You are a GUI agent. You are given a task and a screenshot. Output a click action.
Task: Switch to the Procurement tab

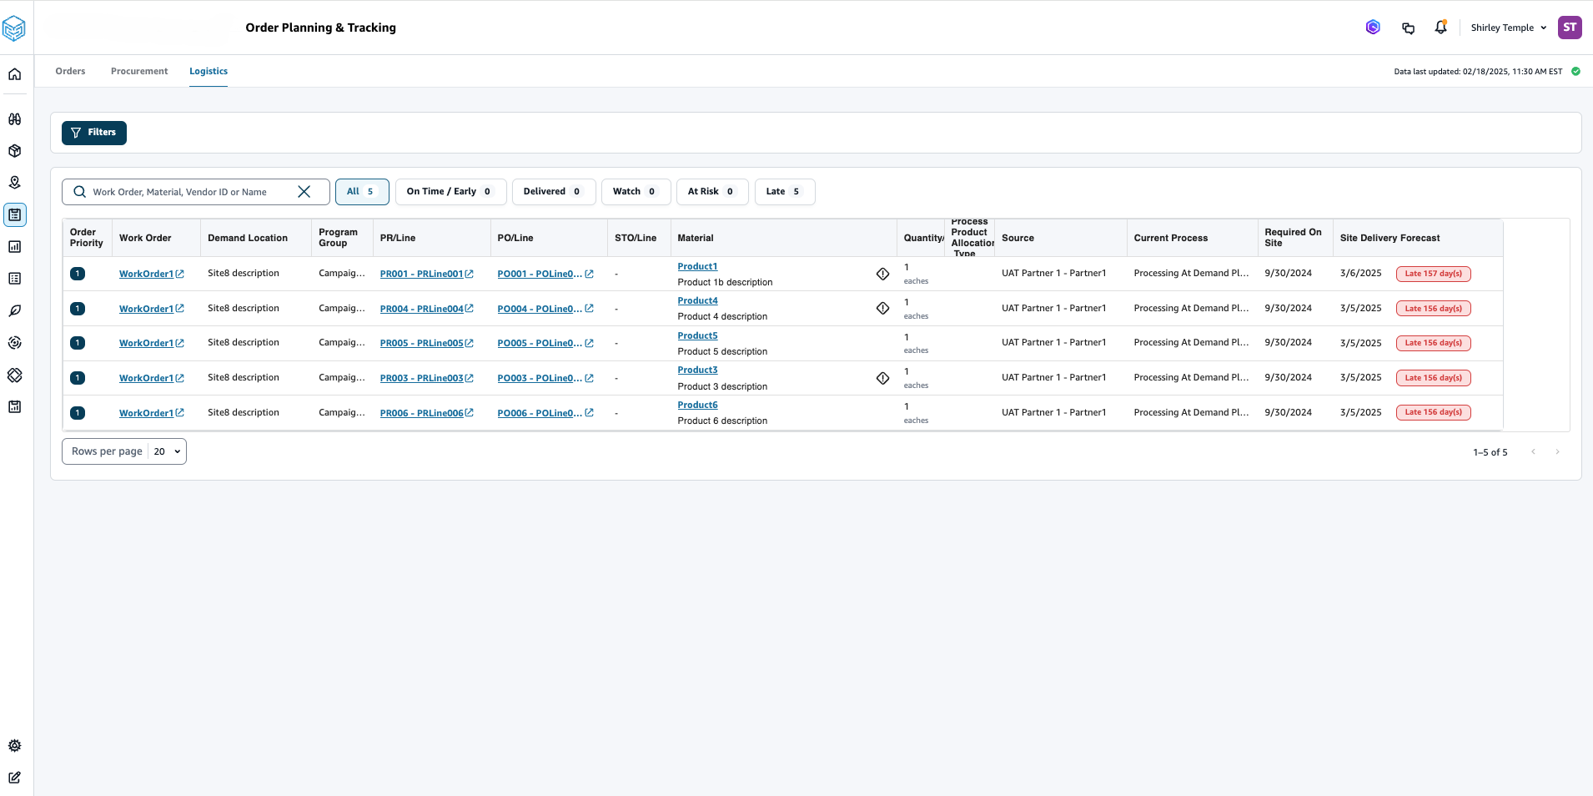point(139,72)
